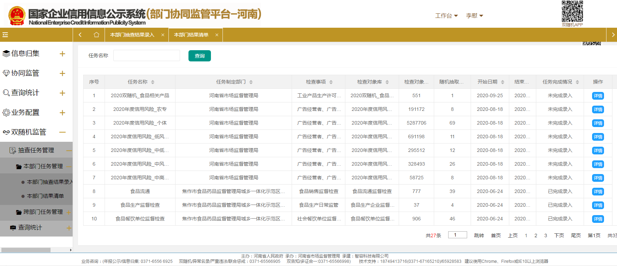
Task: Go to 上页 previous page
Action: click(x=513, y=235)
